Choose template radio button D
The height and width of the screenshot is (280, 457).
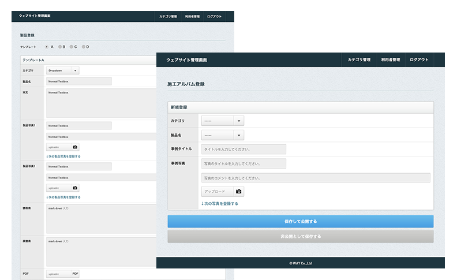tap(84, 46)
